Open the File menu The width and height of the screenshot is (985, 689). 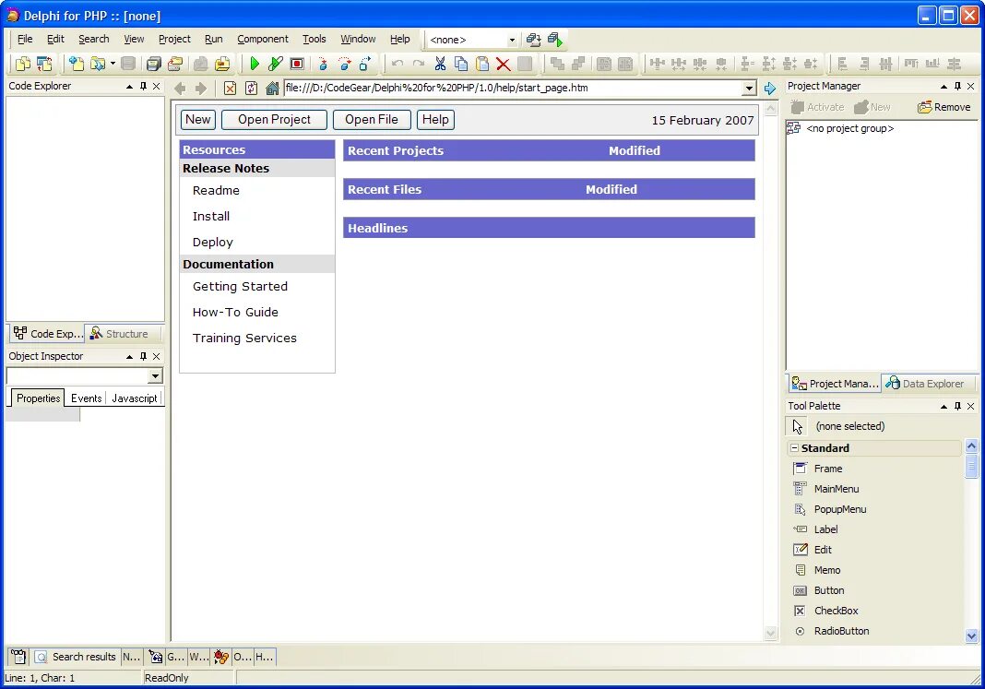pos(25,39)
